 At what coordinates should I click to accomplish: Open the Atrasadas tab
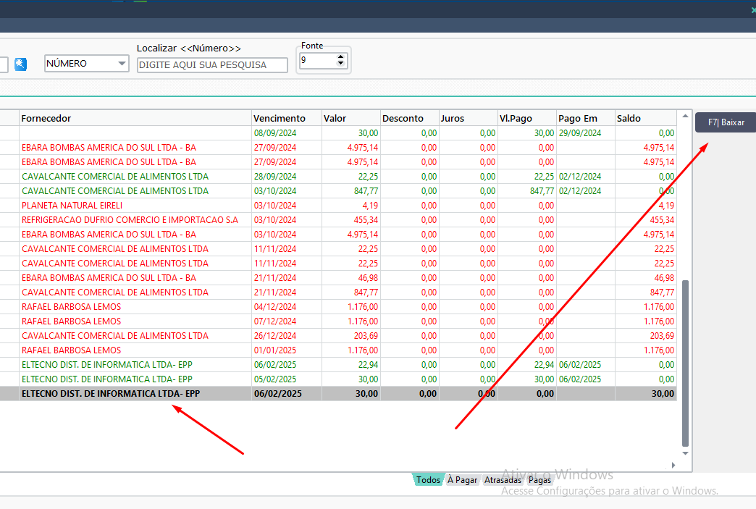click(x=503, y=479)
